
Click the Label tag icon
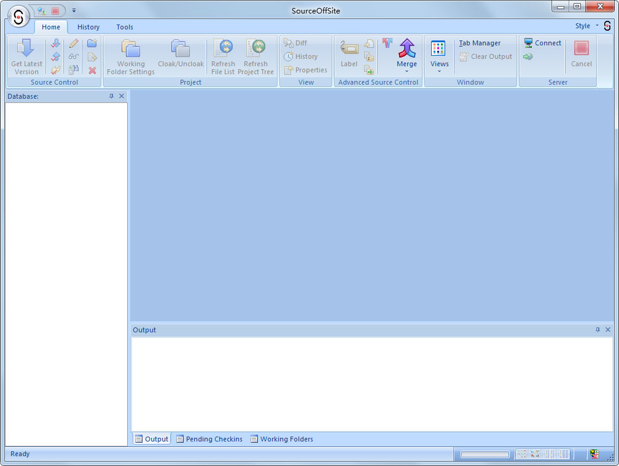[x=349, y=48]
